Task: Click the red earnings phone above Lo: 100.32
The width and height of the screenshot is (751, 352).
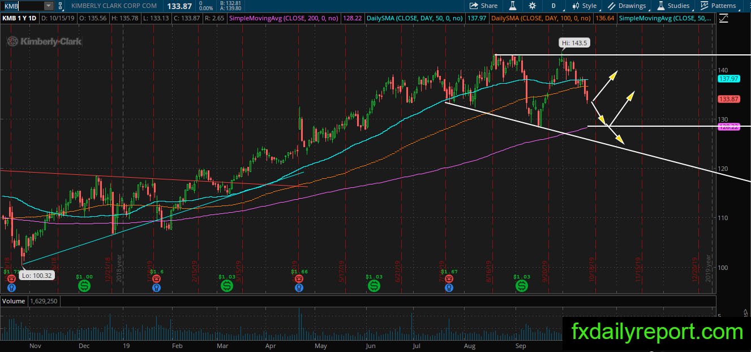Action: (12, 280)
